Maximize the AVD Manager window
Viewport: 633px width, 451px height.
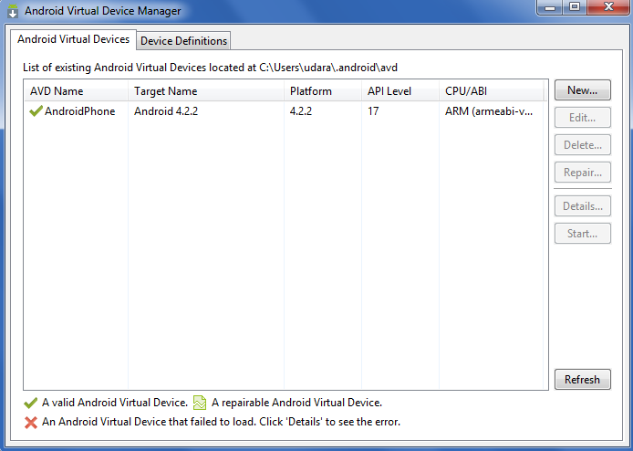575,7
